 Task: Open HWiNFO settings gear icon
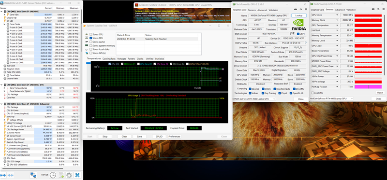[x=69, y=175]
